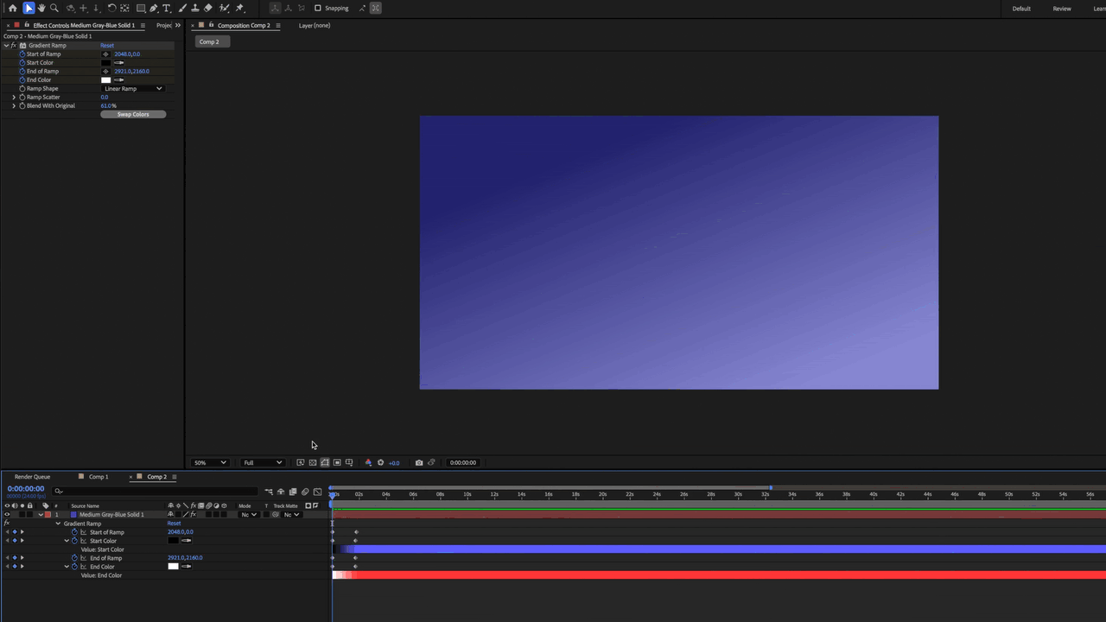The image size is (1106, 622).
Task: Toggle Start of Ramp stopwatch in Effect Controls
Action: point(22,54)
